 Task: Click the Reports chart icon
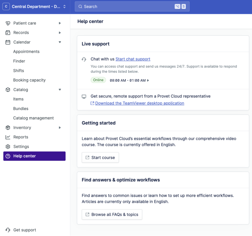(8, 137)
